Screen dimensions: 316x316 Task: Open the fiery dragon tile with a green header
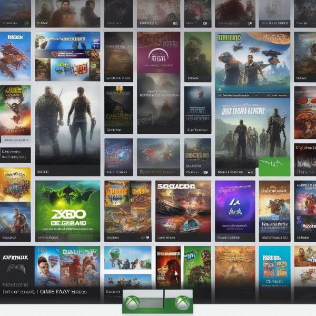tap(15, 110)
